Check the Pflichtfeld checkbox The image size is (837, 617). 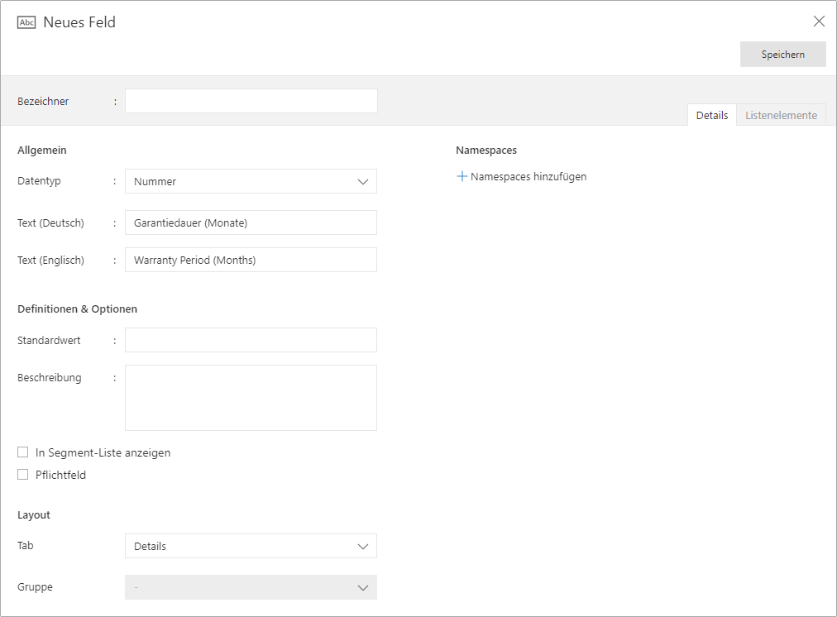tap(23, 474)
